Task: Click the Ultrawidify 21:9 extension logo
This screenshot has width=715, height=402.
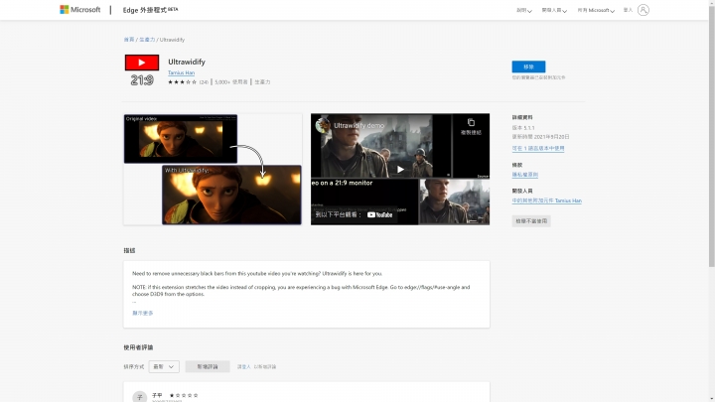Action: (x=142, y=70)
